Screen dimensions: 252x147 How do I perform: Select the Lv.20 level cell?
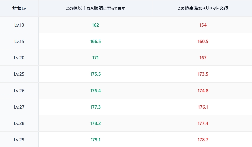pos(19,58)
